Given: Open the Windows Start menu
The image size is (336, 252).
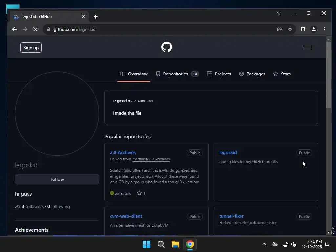Looking at the screenshot, I should 147,244.
